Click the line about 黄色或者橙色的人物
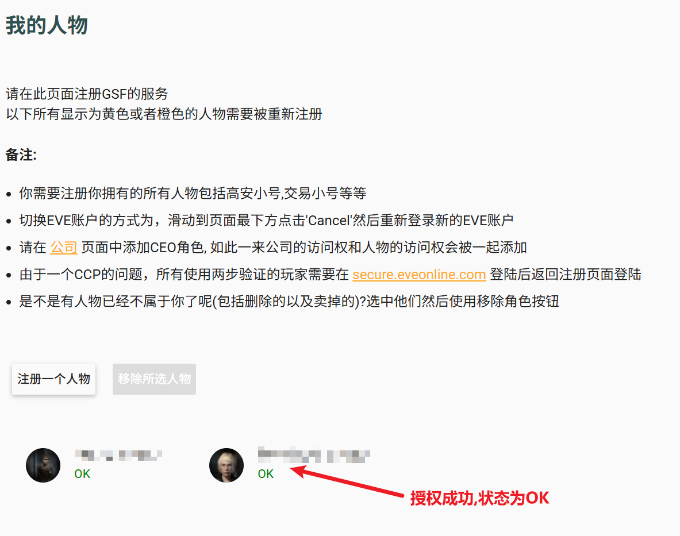 coord(164,114)
